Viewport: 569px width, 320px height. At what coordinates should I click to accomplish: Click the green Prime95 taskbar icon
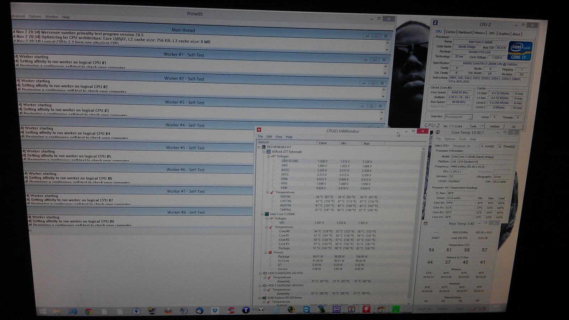pos(395,309)
